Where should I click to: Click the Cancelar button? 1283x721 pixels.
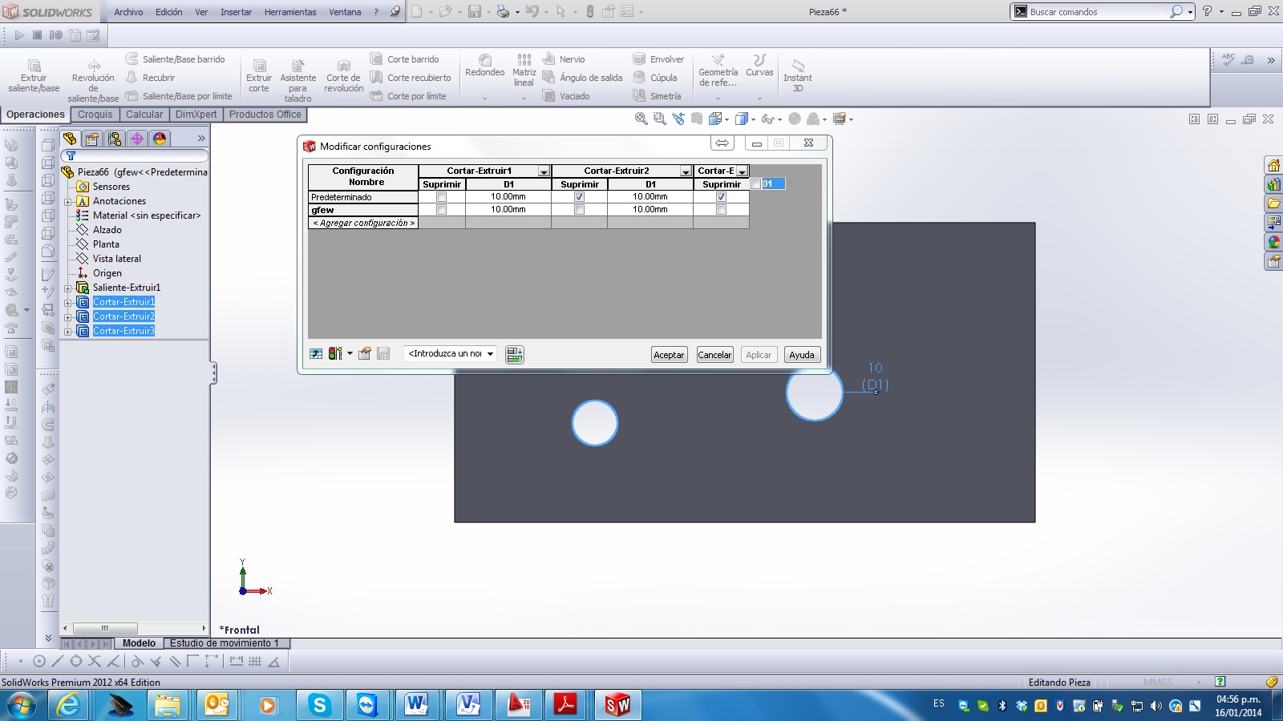[714, 355]
